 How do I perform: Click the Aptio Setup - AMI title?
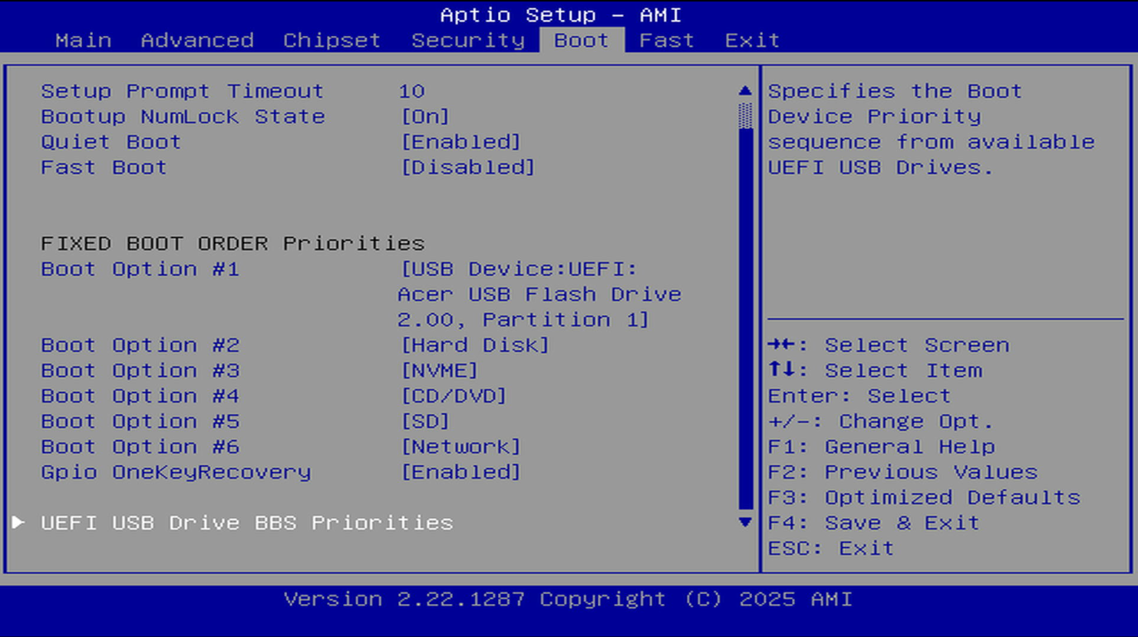[561, 15]
